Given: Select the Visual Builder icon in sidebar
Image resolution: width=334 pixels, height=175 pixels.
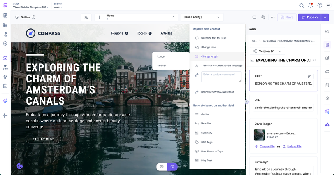Looking at the screenshot, I should (x=5, y=58).
